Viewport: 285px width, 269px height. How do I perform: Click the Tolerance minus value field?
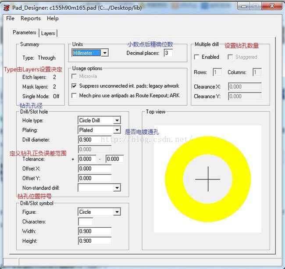click(115, 159)
